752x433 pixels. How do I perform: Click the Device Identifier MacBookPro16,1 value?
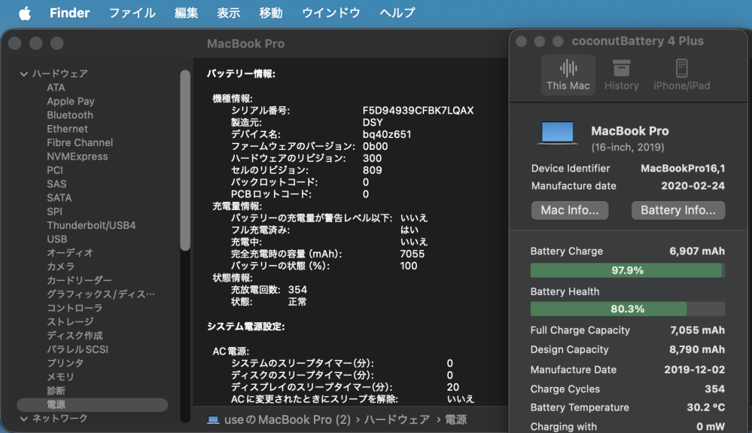683,169
